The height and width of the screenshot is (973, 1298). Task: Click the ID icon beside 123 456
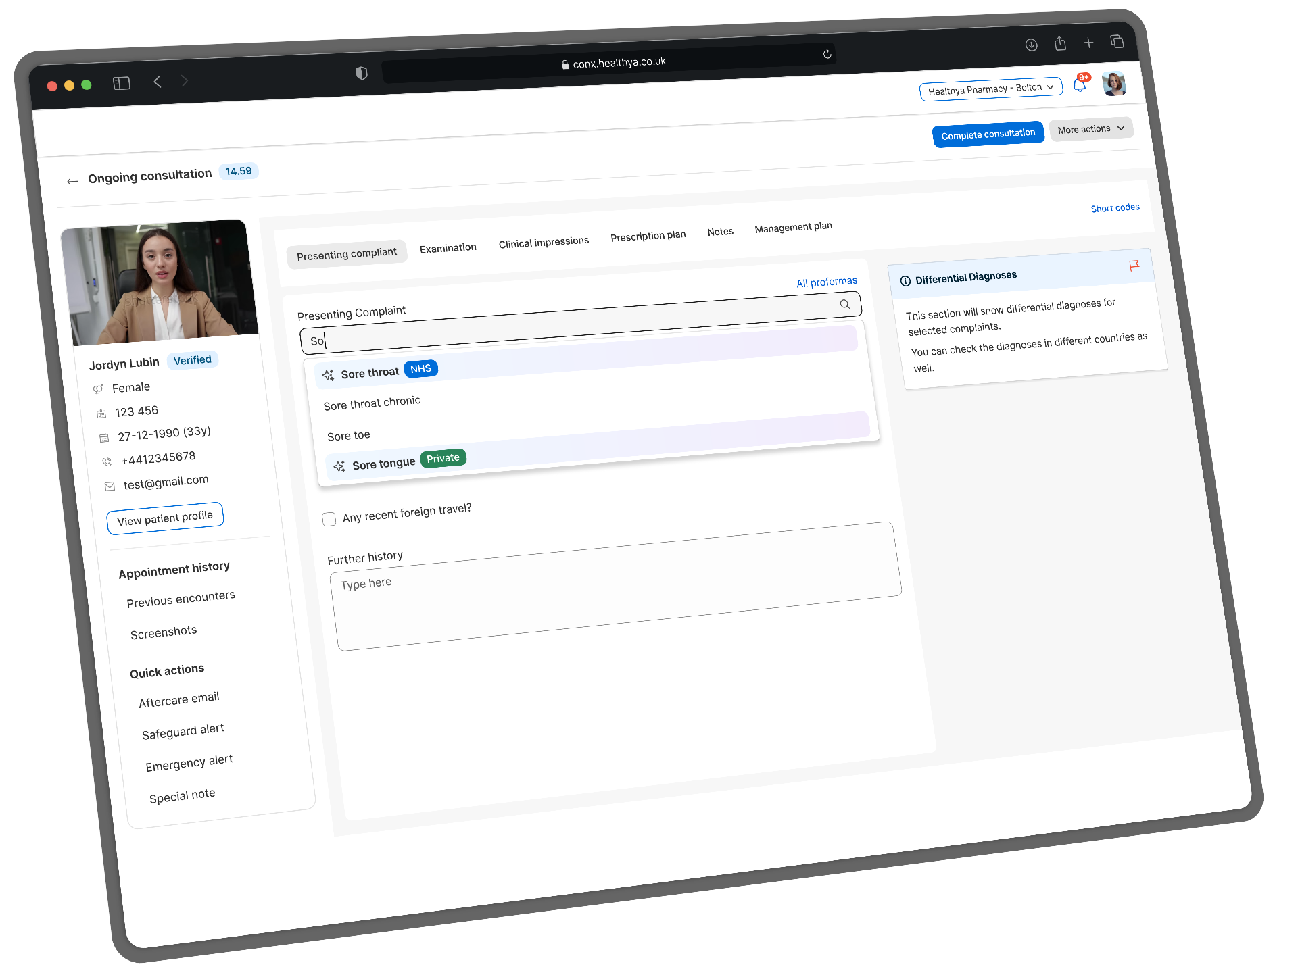101,414
